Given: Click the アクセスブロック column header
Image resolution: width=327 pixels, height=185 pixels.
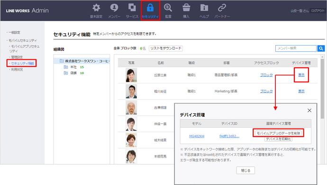Looking at the screenshot, I should [x=266, y=63].
